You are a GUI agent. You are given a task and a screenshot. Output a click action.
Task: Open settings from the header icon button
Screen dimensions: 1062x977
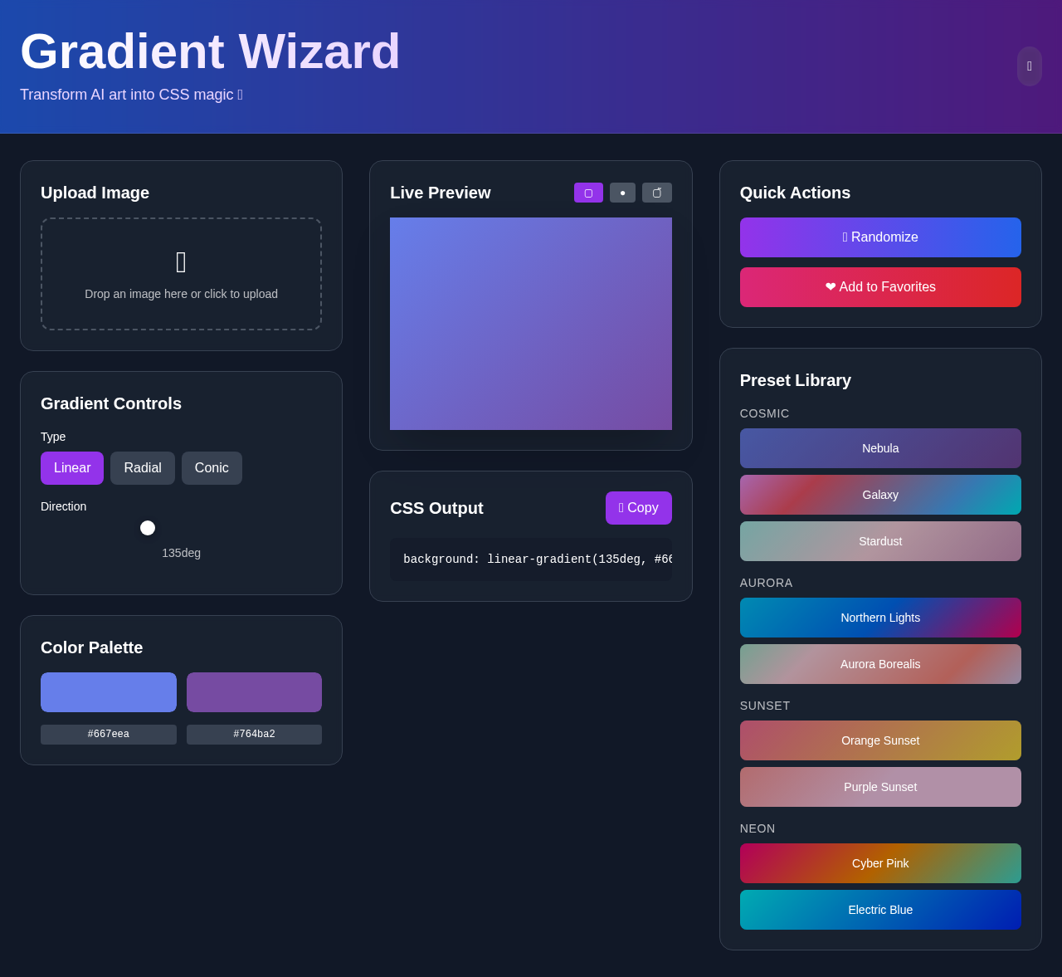coord(1029,66)
